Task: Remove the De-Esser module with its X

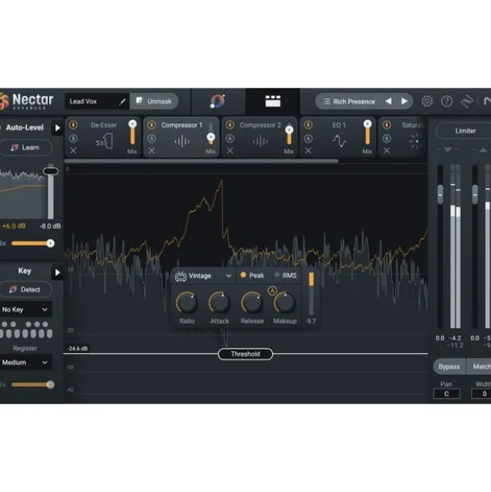Action: (73, 151)
